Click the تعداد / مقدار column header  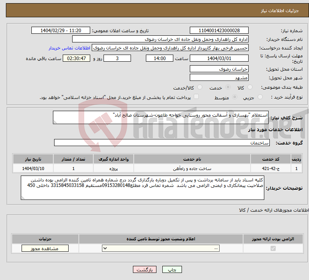tap(73, 159)
